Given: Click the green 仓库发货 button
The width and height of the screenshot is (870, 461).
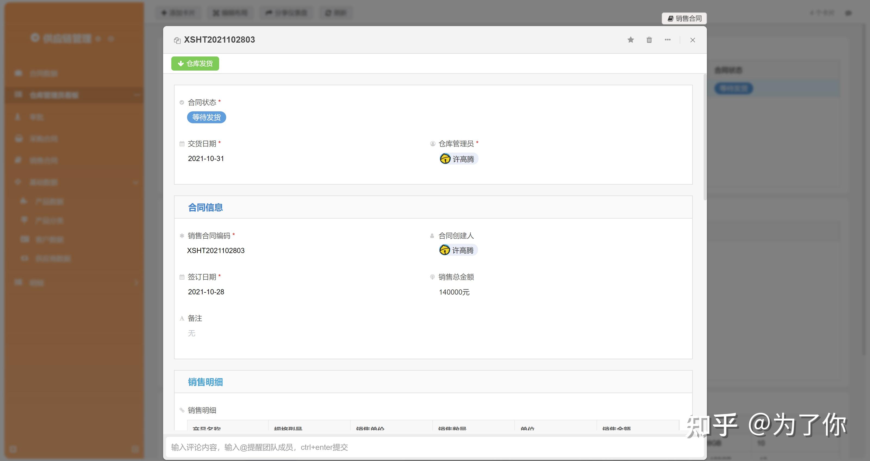Looking at the screenshot, I should click(x=195, y=64).
